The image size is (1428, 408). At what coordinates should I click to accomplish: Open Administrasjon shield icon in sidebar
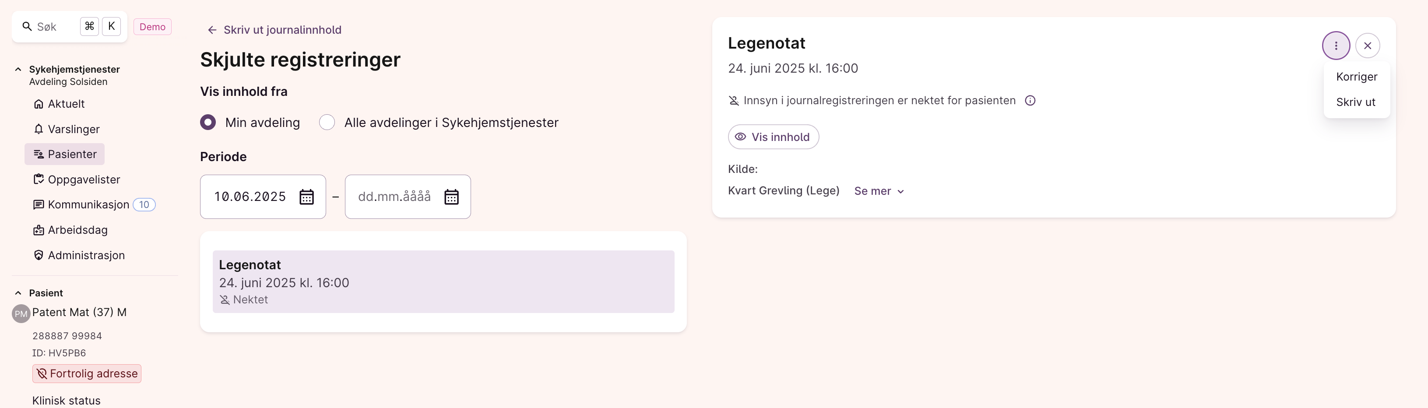38,255
